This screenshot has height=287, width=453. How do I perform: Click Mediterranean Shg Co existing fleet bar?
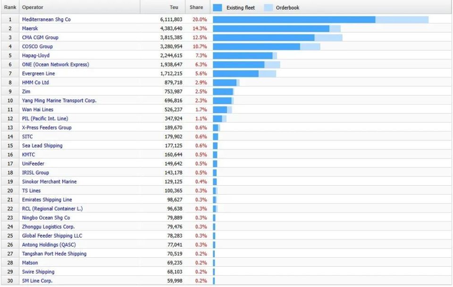pyautogui.click(x=294, y=20)
